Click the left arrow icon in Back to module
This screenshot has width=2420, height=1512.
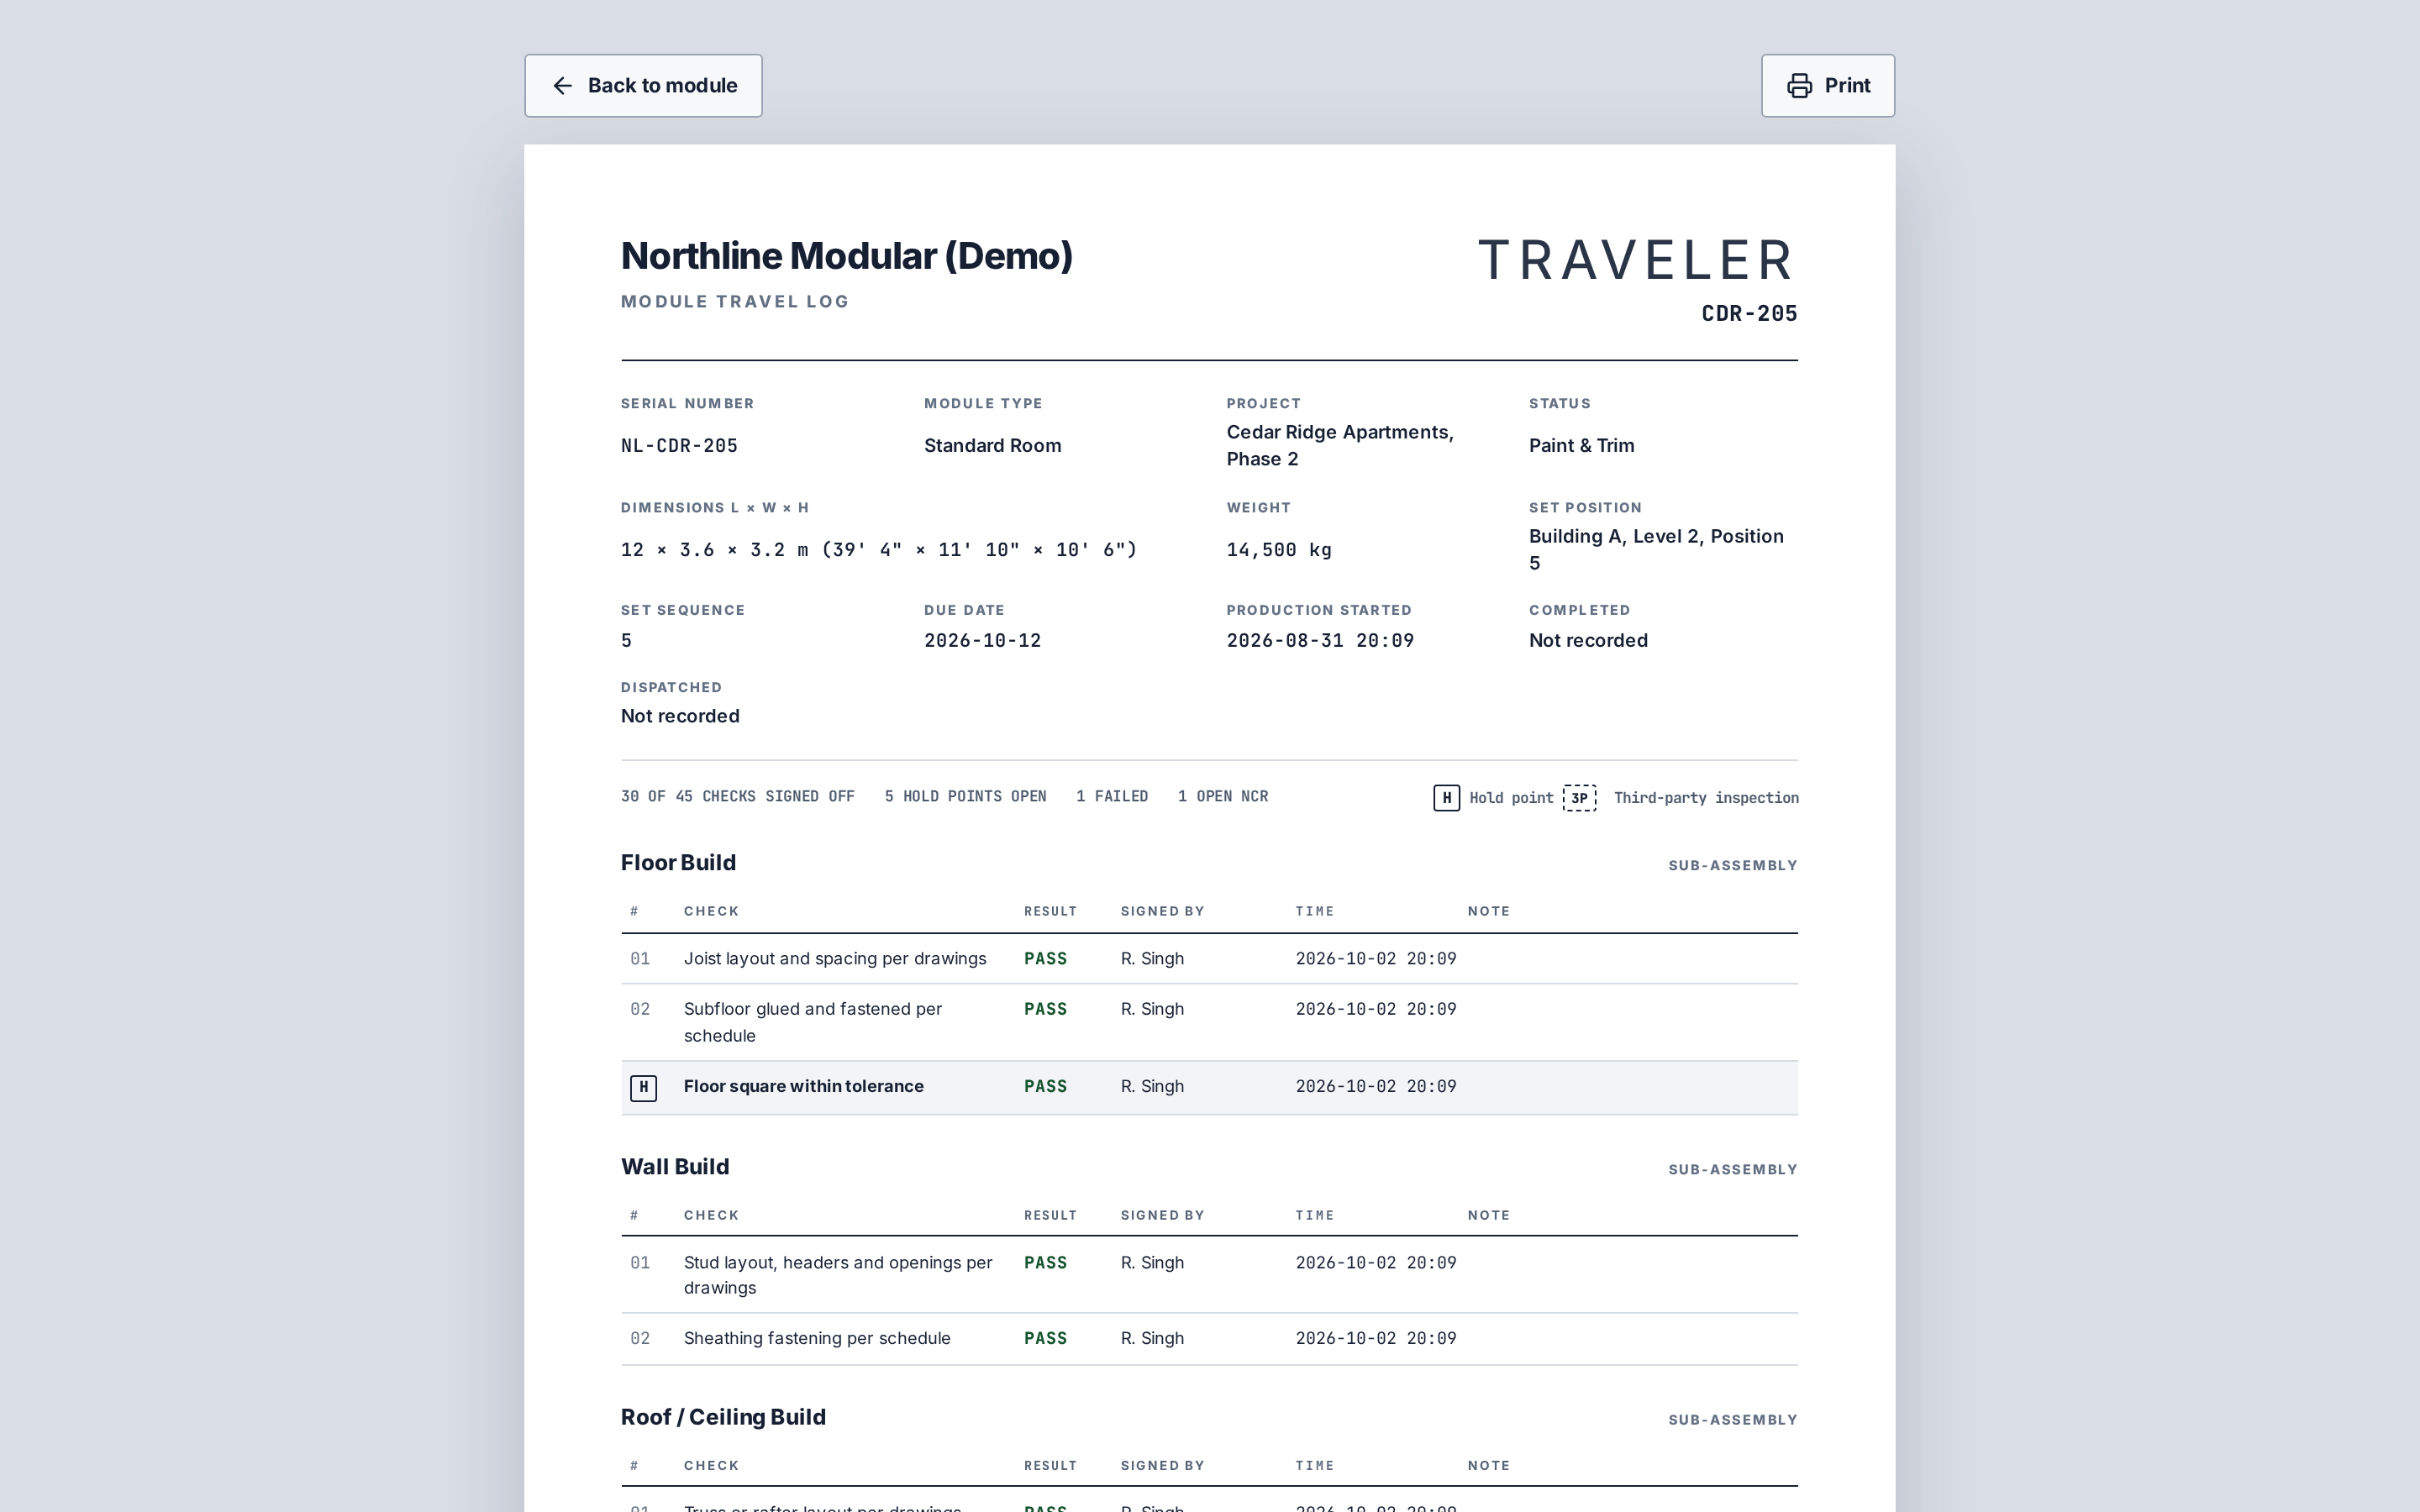click(563, 86)
